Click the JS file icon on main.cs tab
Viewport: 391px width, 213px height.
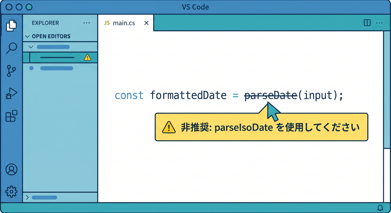(x=107, y=23)
